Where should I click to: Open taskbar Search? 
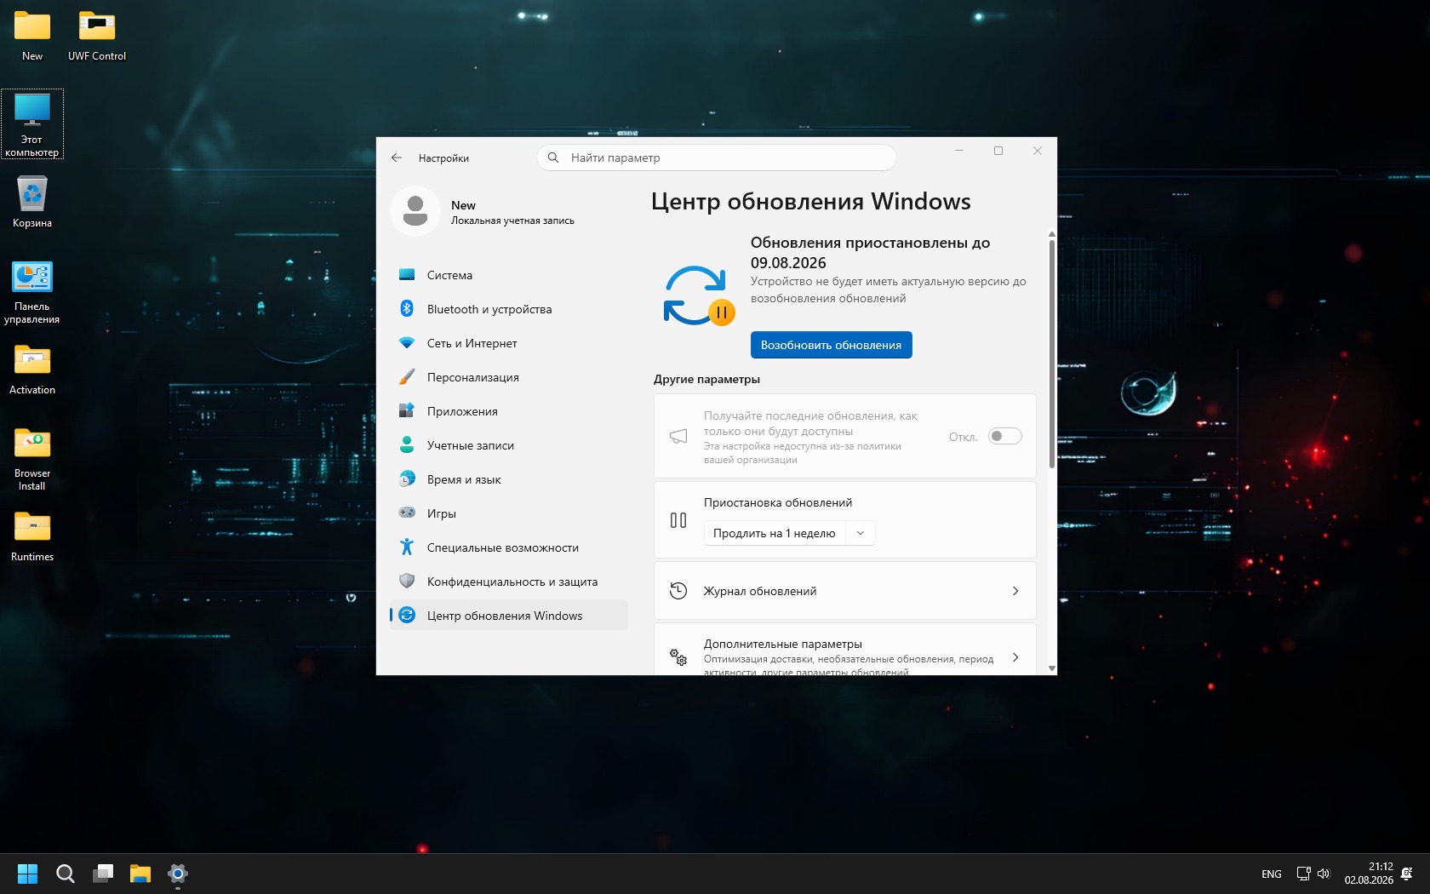point(65,874)
